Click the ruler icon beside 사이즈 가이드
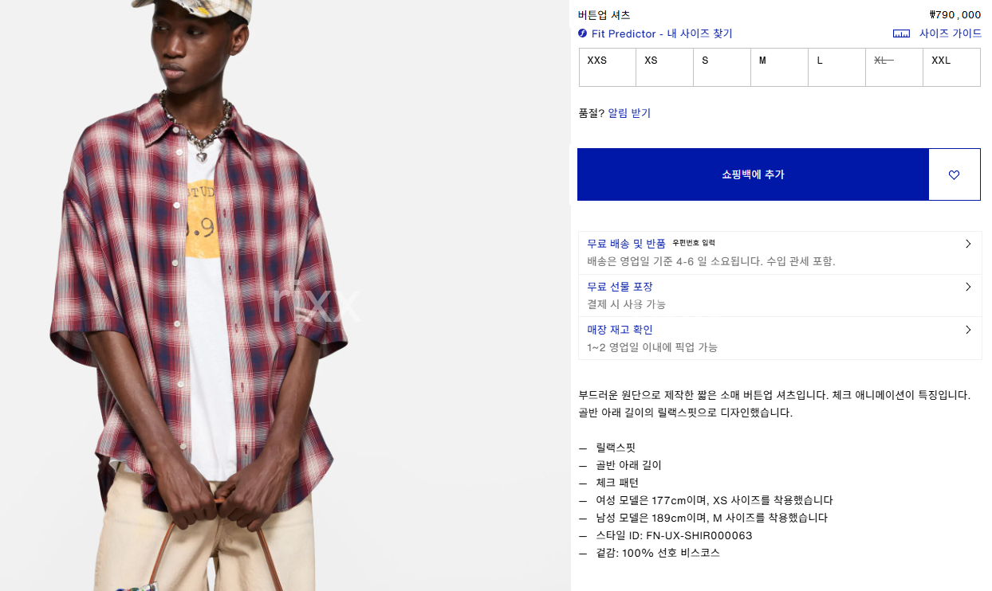The height and width of the screenshot is (591, 992). pos(901,33)
